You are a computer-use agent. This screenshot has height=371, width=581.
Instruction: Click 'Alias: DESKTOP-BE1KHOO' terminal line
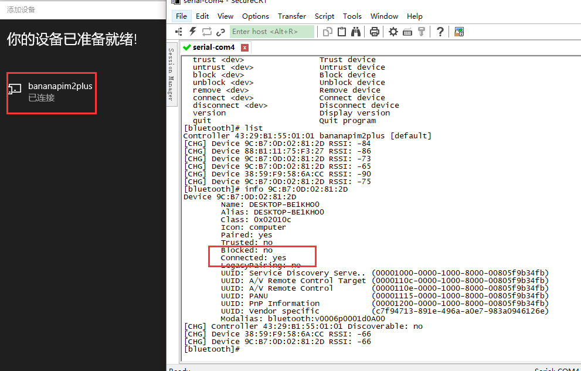tap(273, 212)
